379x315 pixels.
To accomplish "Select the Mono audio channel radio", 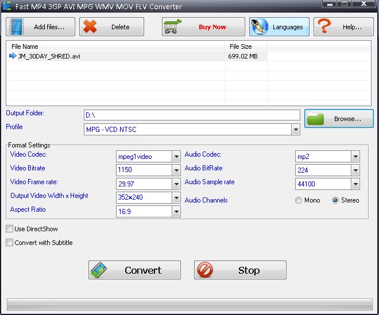I will pyautogui.click(x=299, y=200).
